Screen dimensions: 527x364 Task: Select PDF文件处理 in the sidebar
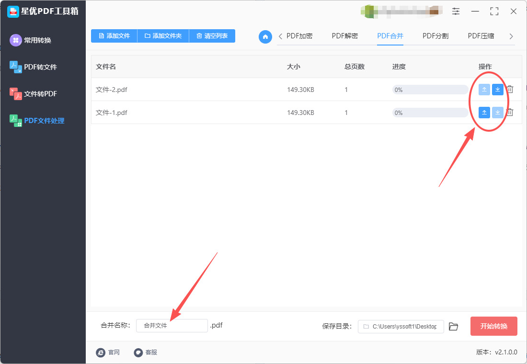tap(37, 121)
